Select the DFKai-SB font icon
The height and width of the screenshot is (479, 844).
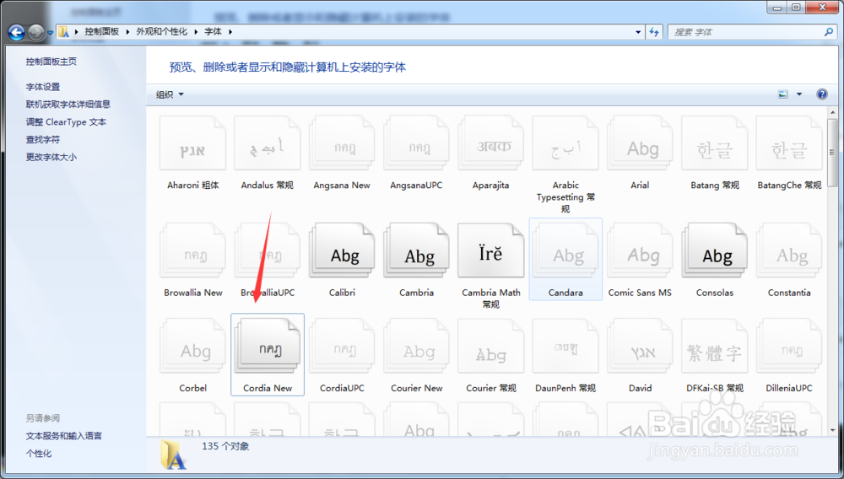click(714, 347)
